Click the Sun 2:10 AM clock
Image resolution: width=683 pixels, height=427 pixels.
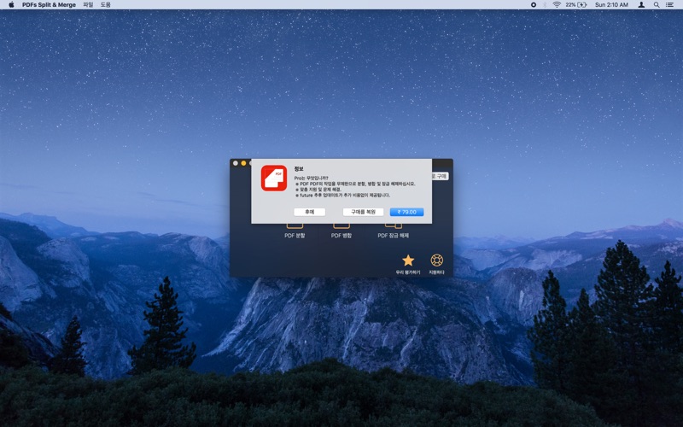(x=611, y=4)
